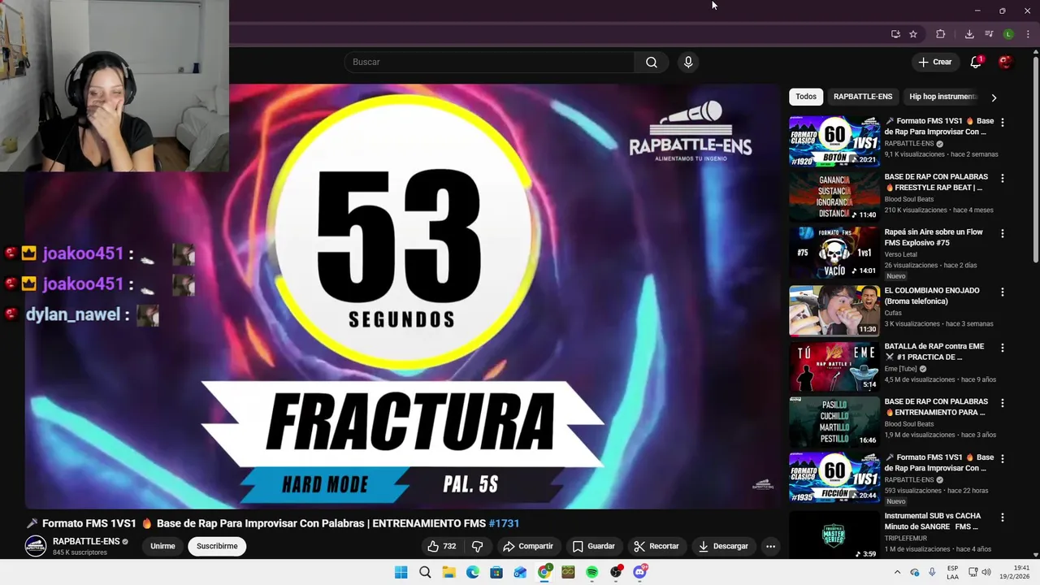Open Microsoft Edge from taskbar
Image resolution: width=1040 pixels, height=585 pixels.
click(473, 572)
